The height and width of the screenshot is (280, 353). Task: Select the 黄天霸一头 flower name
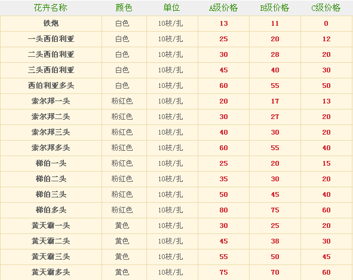51,226
